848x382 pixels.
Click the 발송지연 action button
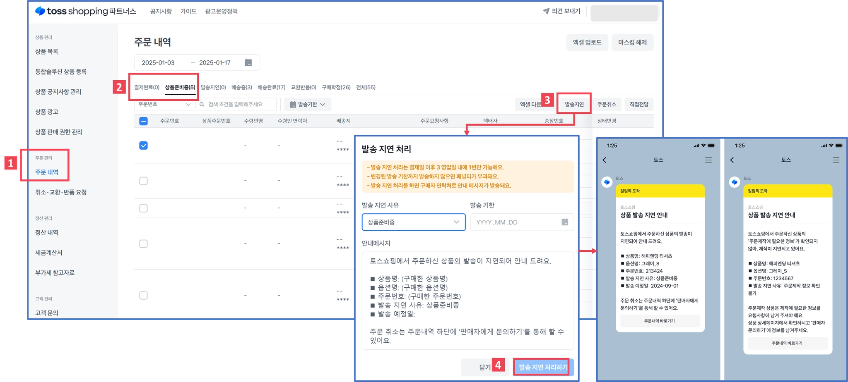tap(574, 105)
